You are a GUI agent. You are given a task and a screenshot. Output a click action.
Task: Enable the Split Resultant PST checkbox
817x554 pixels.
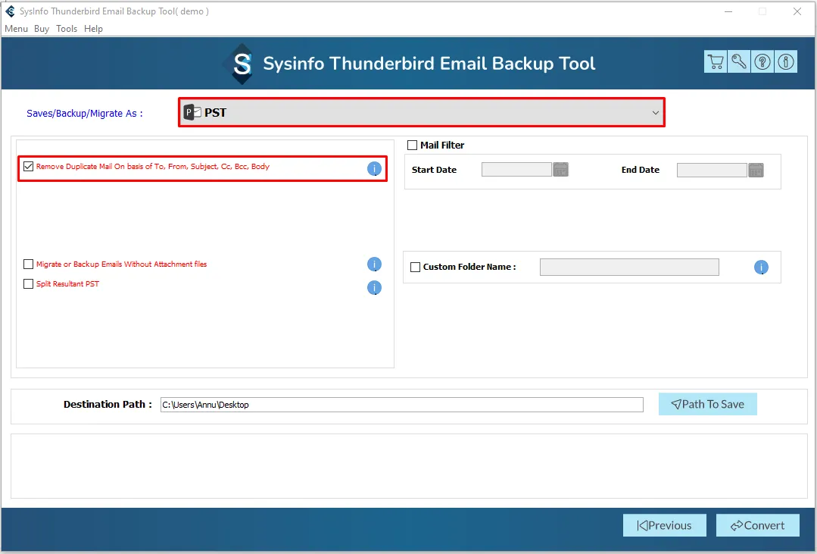29,284
